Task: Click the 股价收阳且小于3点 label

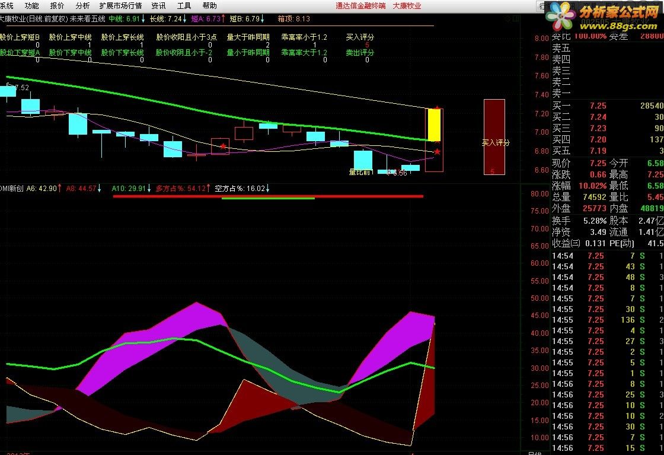Action: click(x=187, y=37)
